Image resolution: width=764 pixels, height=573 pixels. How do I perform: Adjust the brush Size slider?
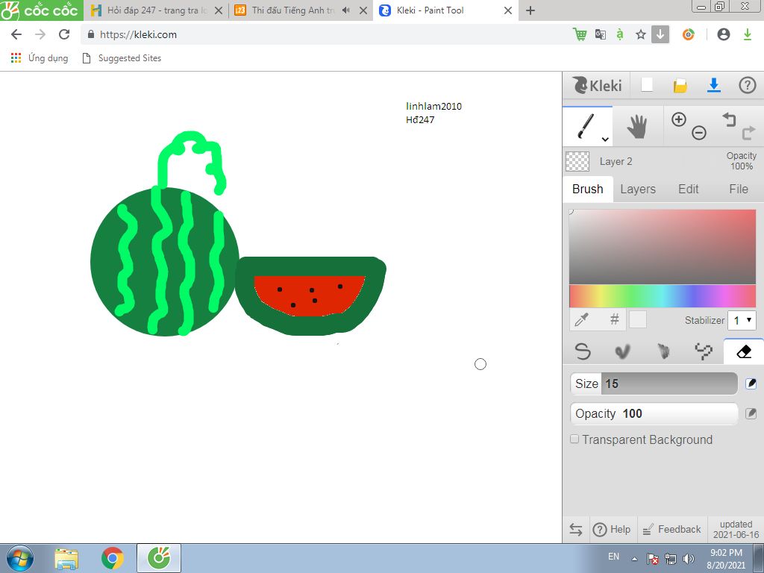654,383
